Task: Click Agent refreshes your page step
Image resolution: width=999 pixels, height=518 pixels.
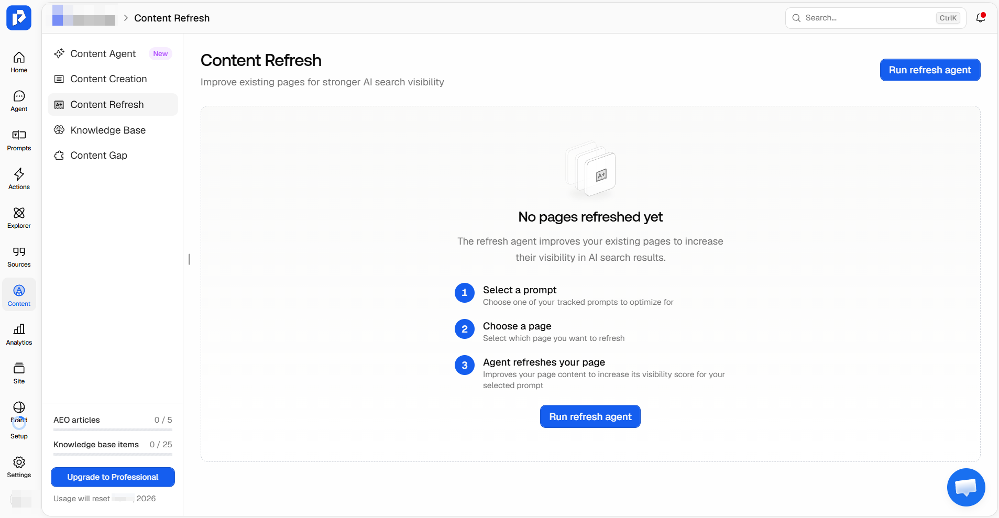Action: (x=590, y=373)
